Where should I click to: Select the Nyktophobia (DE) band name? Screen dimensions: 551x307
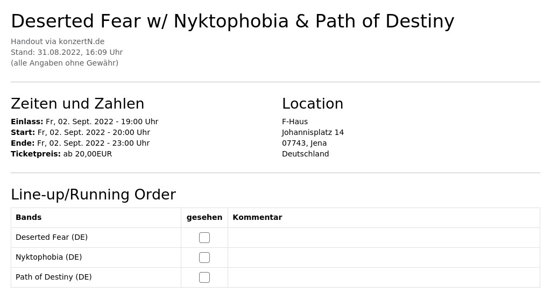[49, 257]
